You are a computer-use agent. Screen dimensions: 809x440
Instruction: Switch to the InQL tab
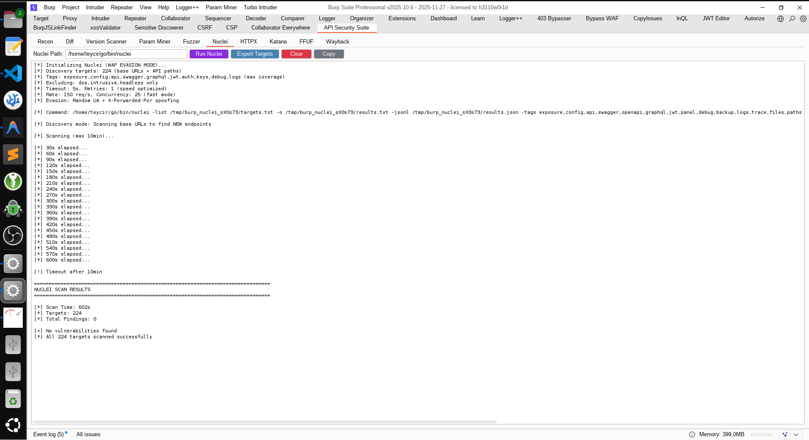click(x=682, y=18)
